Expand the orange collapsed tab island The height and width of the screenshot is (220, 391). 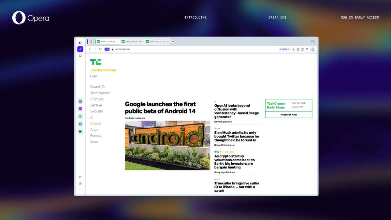(x=91, y=41)
